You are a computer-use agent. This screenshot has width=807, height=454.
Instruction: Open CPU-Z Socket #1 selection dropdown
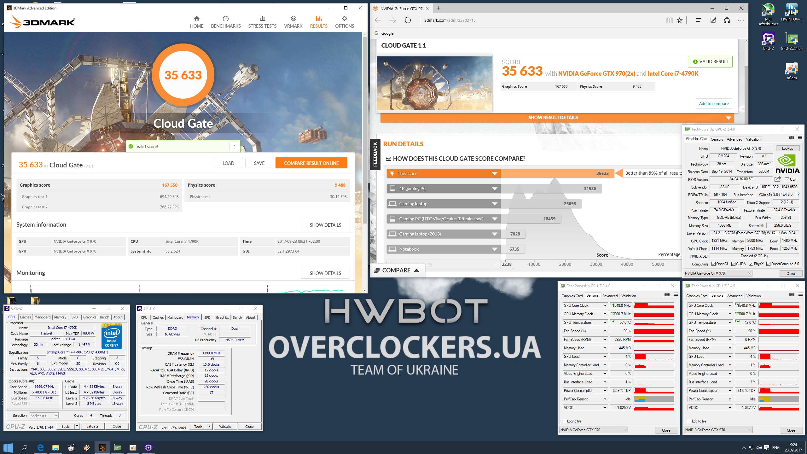click(x=44, y=416)
